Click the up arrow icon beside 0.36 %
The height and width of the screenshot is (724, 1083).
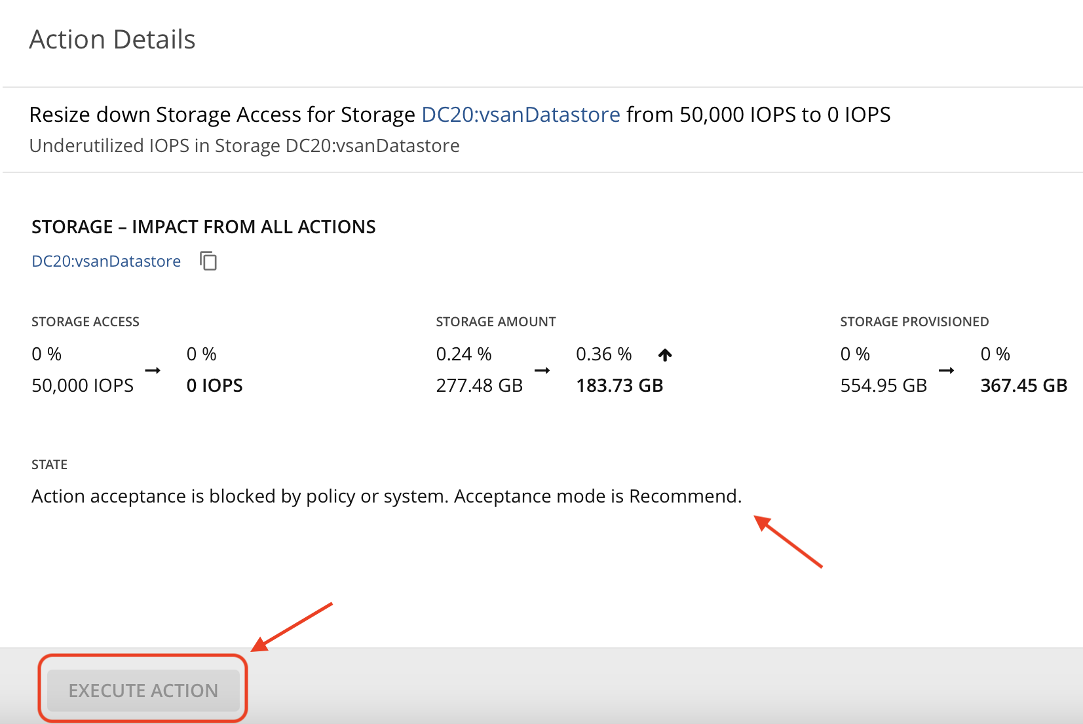click(x=665, y=354)
